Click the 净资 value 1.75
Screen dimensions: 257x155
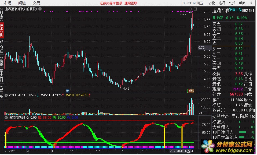pos(239,105)
